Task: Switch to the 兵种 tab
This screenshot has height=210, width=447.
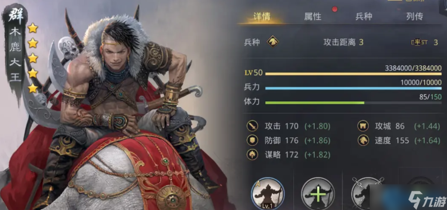Action: coord(364,16)
